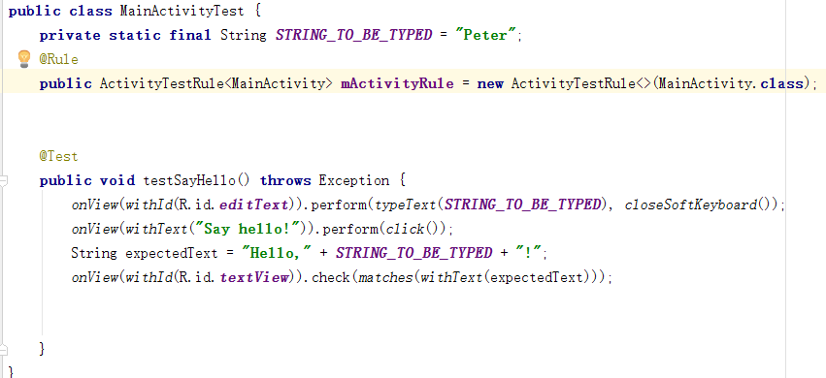Click the expectedText variable declaration
826x378 pixels.
pos(171,253)
